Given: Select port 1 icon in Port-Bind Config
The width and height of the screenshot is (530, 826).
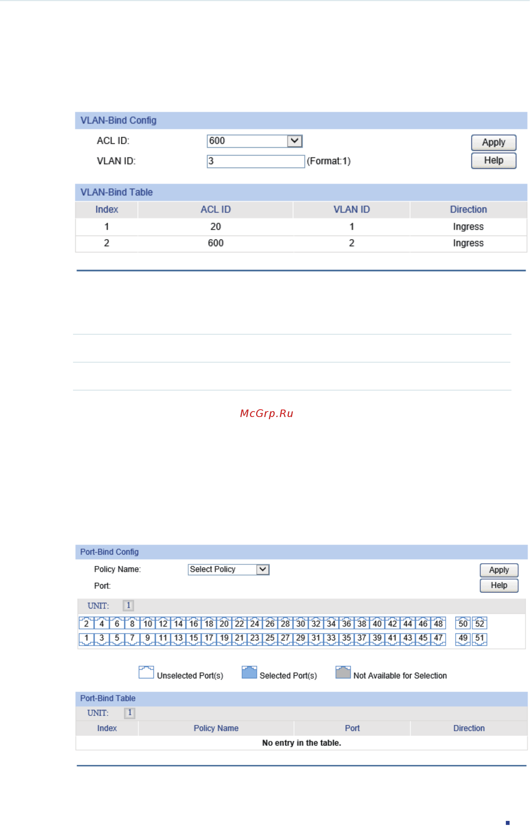Looking at the screenshot, I should (86, 639).
